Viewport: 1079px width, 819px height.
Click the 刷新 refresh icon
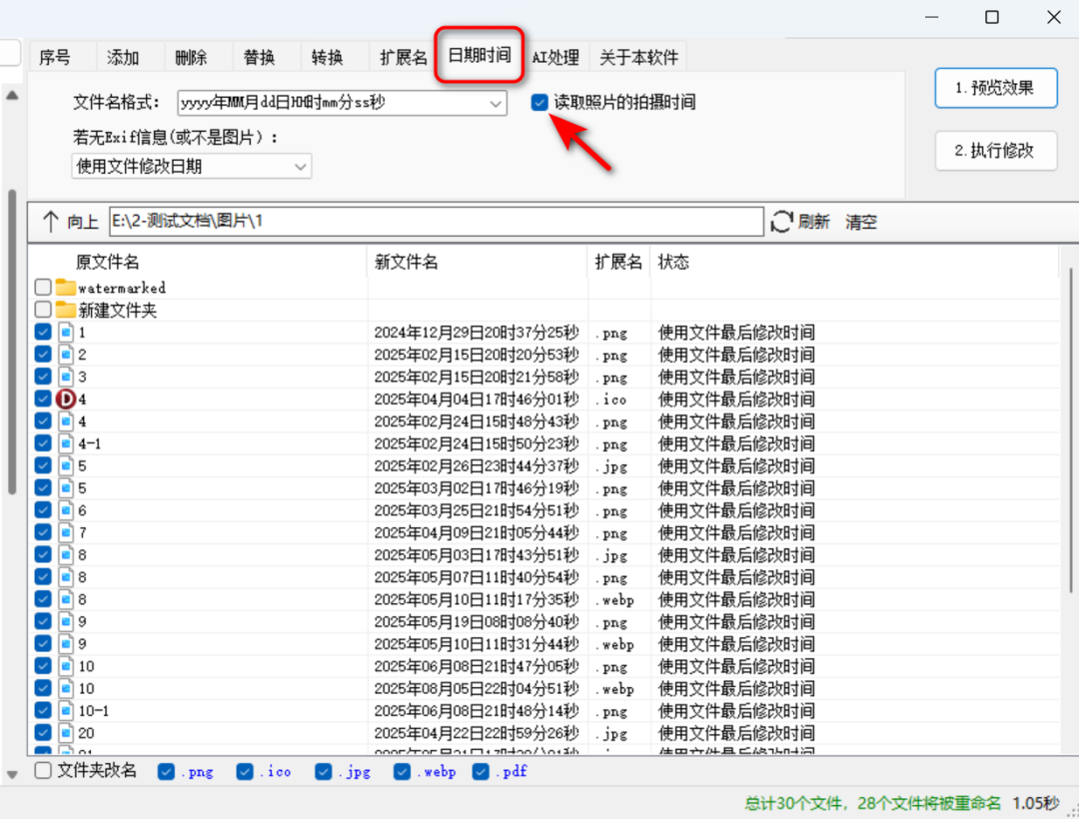click(781, 222)
